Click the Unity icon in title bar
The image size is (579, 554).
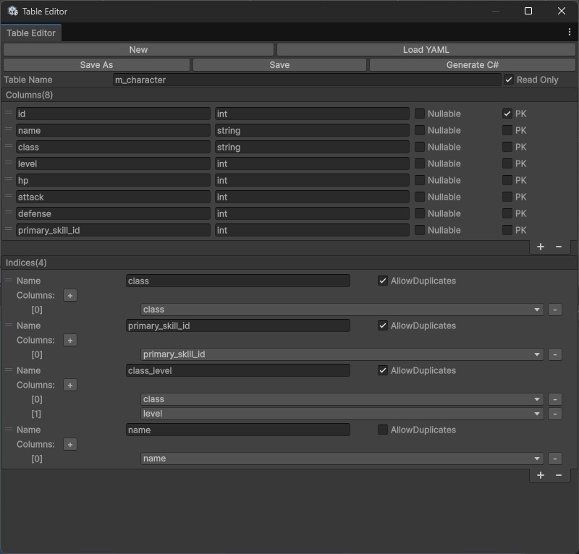coord(13,11)
